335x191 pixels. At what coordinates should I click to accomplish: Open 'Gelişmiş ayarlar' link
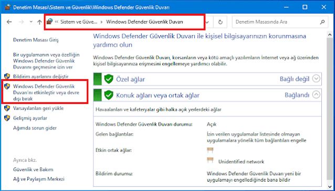click(x=30, y=118)
